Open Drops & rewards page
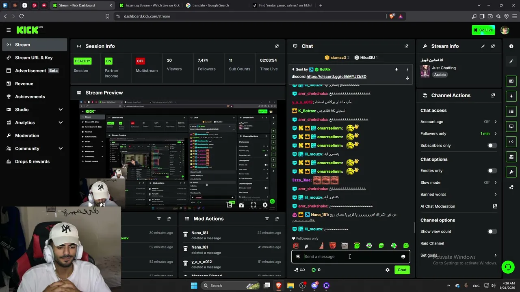 click(x=35, y=161)
